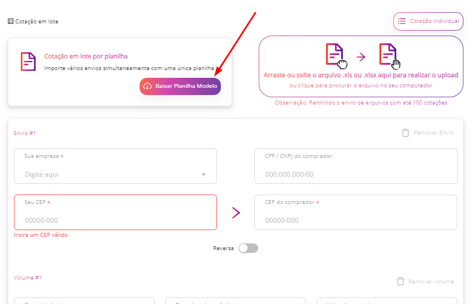Click the list icon in Cotação individual
This screenshot has height=304, width=469.
(x=402, y=21)
